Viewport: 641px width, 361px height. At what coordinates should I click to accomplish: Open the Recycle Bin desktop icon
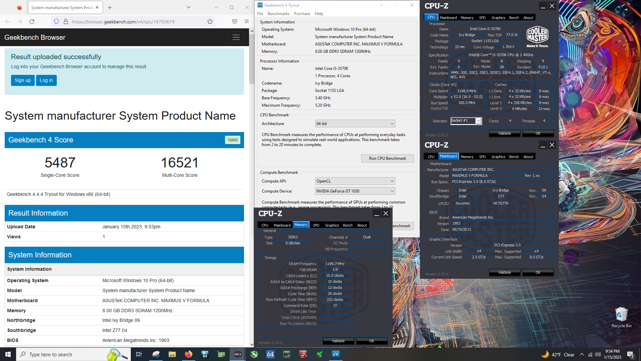click(621, 318)
